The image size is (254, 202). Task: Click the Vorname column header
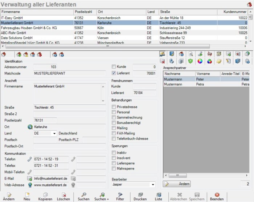[208, 74]
